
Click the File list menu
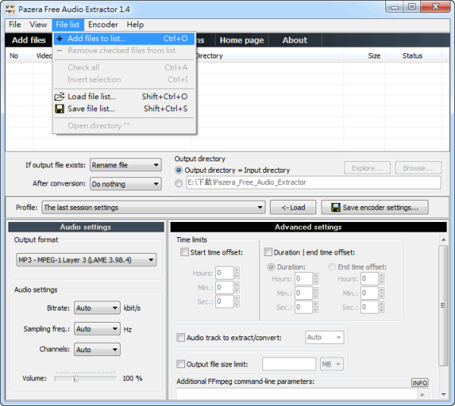pos(67,25)
